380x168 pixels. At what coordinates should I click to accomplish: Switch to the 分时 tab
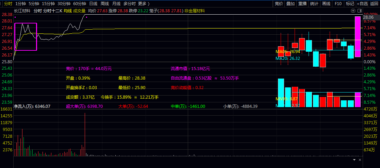point(8,3)
